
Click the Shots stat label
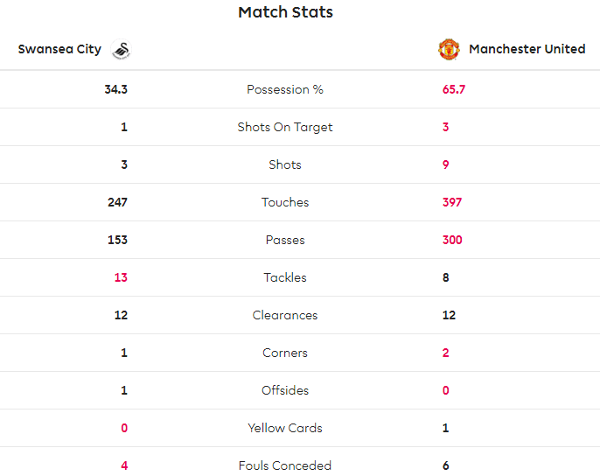point(285,164)
